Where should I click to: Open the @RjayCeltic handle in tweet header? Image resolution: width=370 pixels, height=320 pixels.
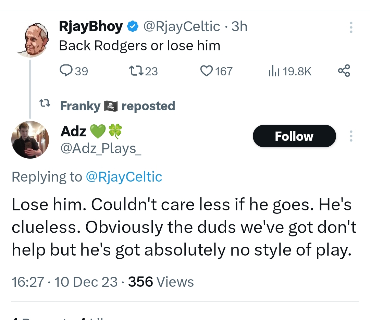point(181,27)
